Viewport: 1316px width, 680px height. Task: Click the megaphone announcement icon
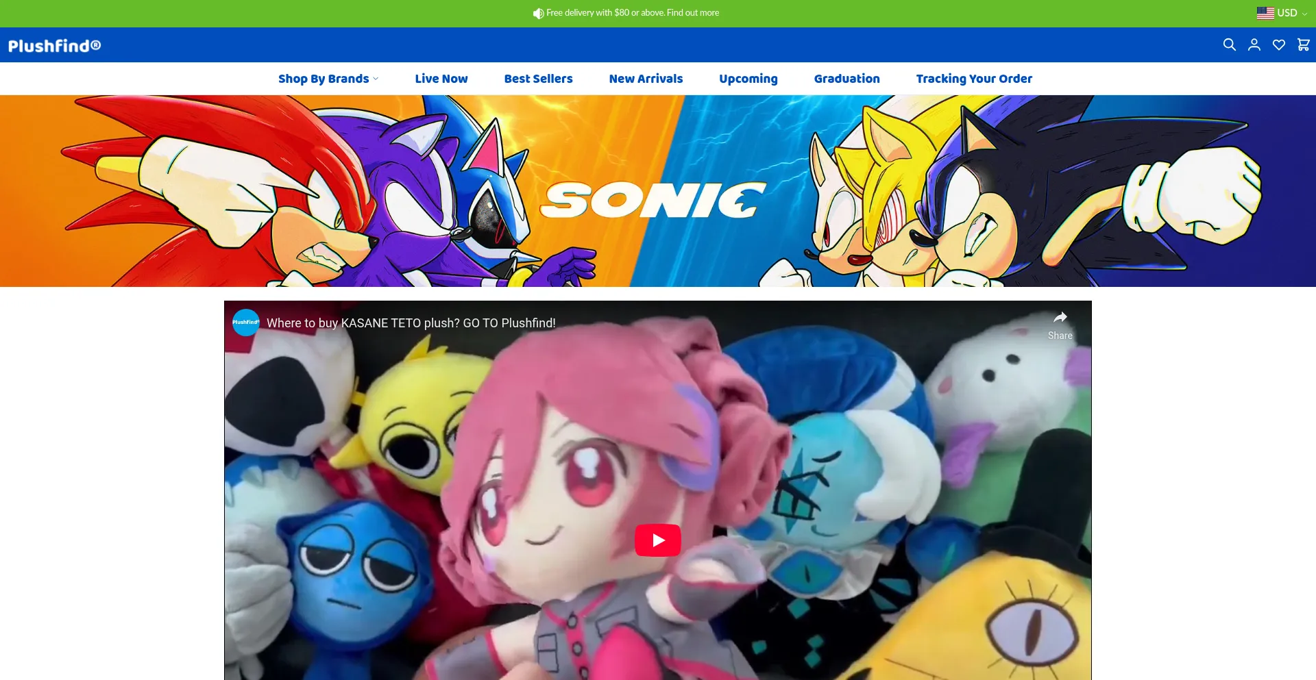pyautogui.click(x=538, y=13)
